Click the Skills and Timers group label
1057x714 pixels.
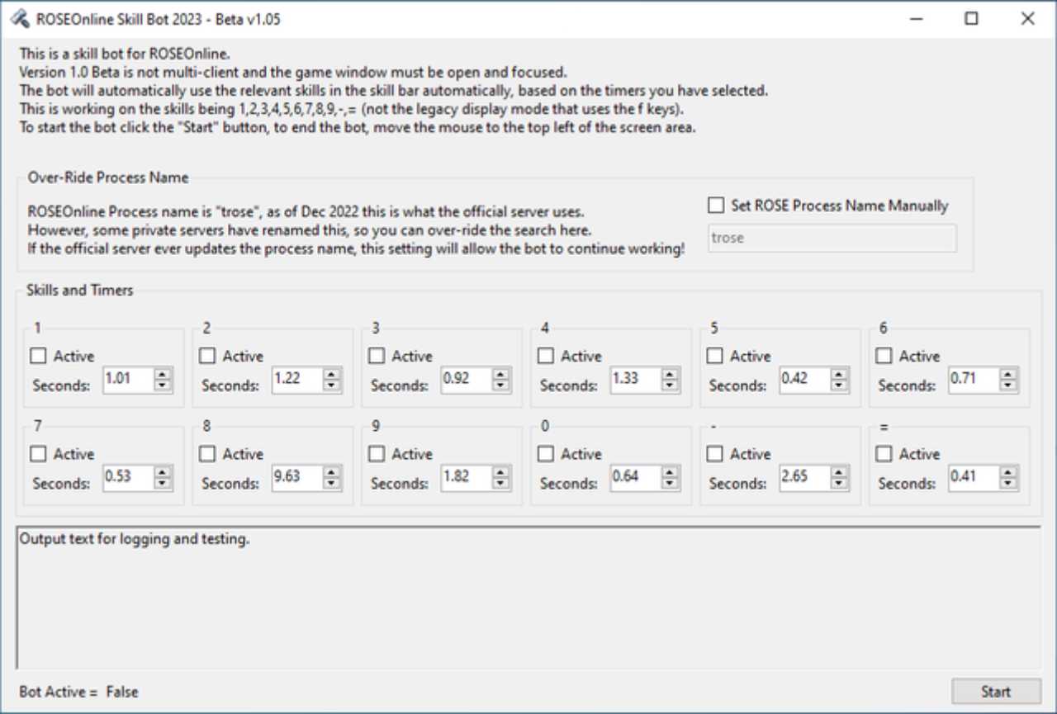79,291
